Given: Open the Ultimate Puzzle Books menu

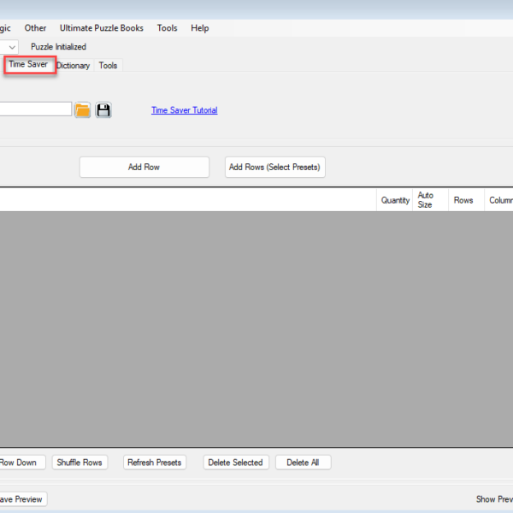Looking at the screenshot, I should 102,28.
